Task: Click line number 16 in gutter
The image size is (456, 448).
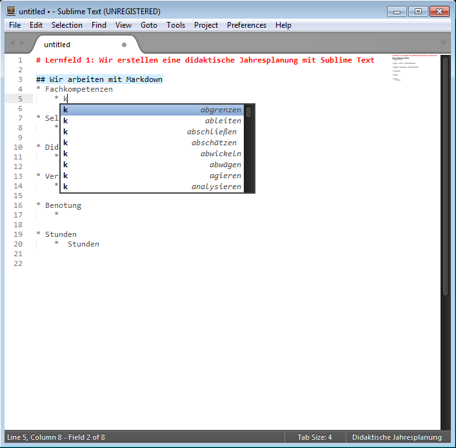Action: pyautogui.click(x=18, y=205)
